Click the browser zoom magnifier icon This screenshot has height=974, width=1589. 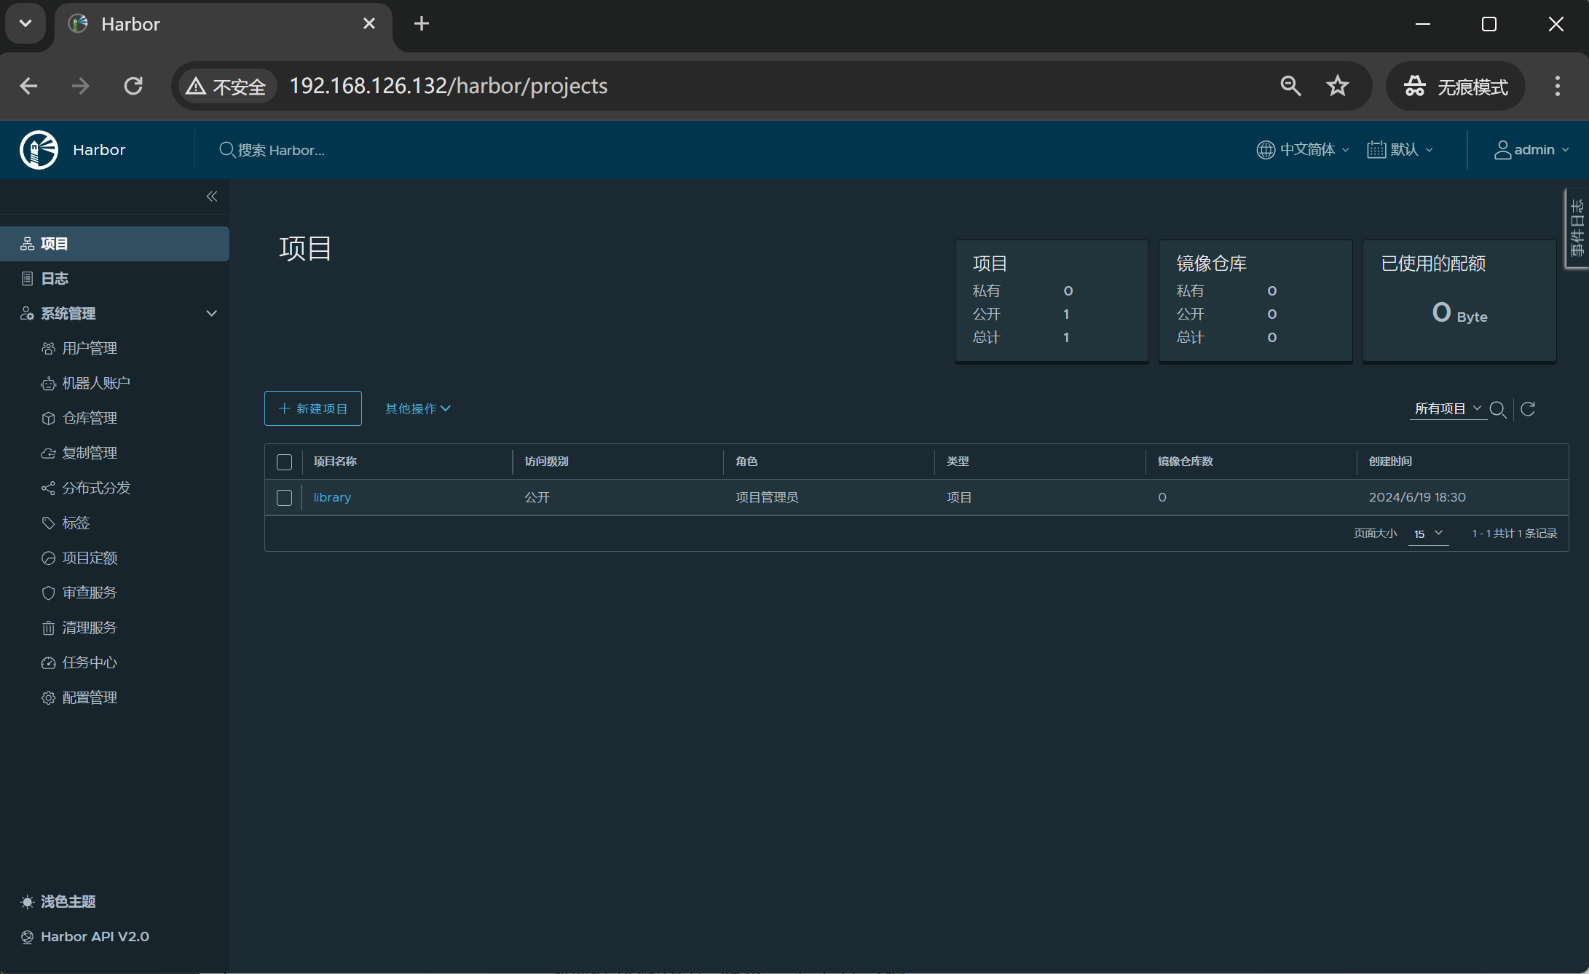tap(1290, 86)
